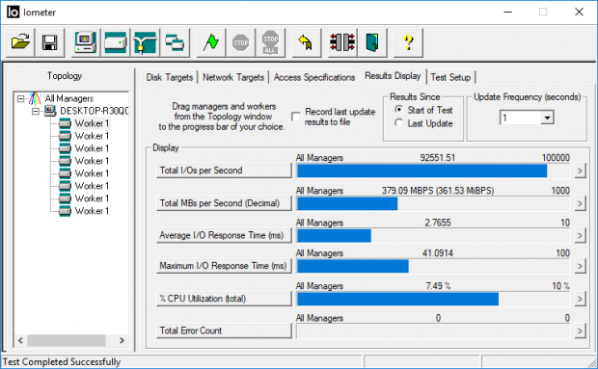The width and height of the screenshot is (598, 369).
Task: Click the CPU Utilization progress bar
Action: click(433, 299)
